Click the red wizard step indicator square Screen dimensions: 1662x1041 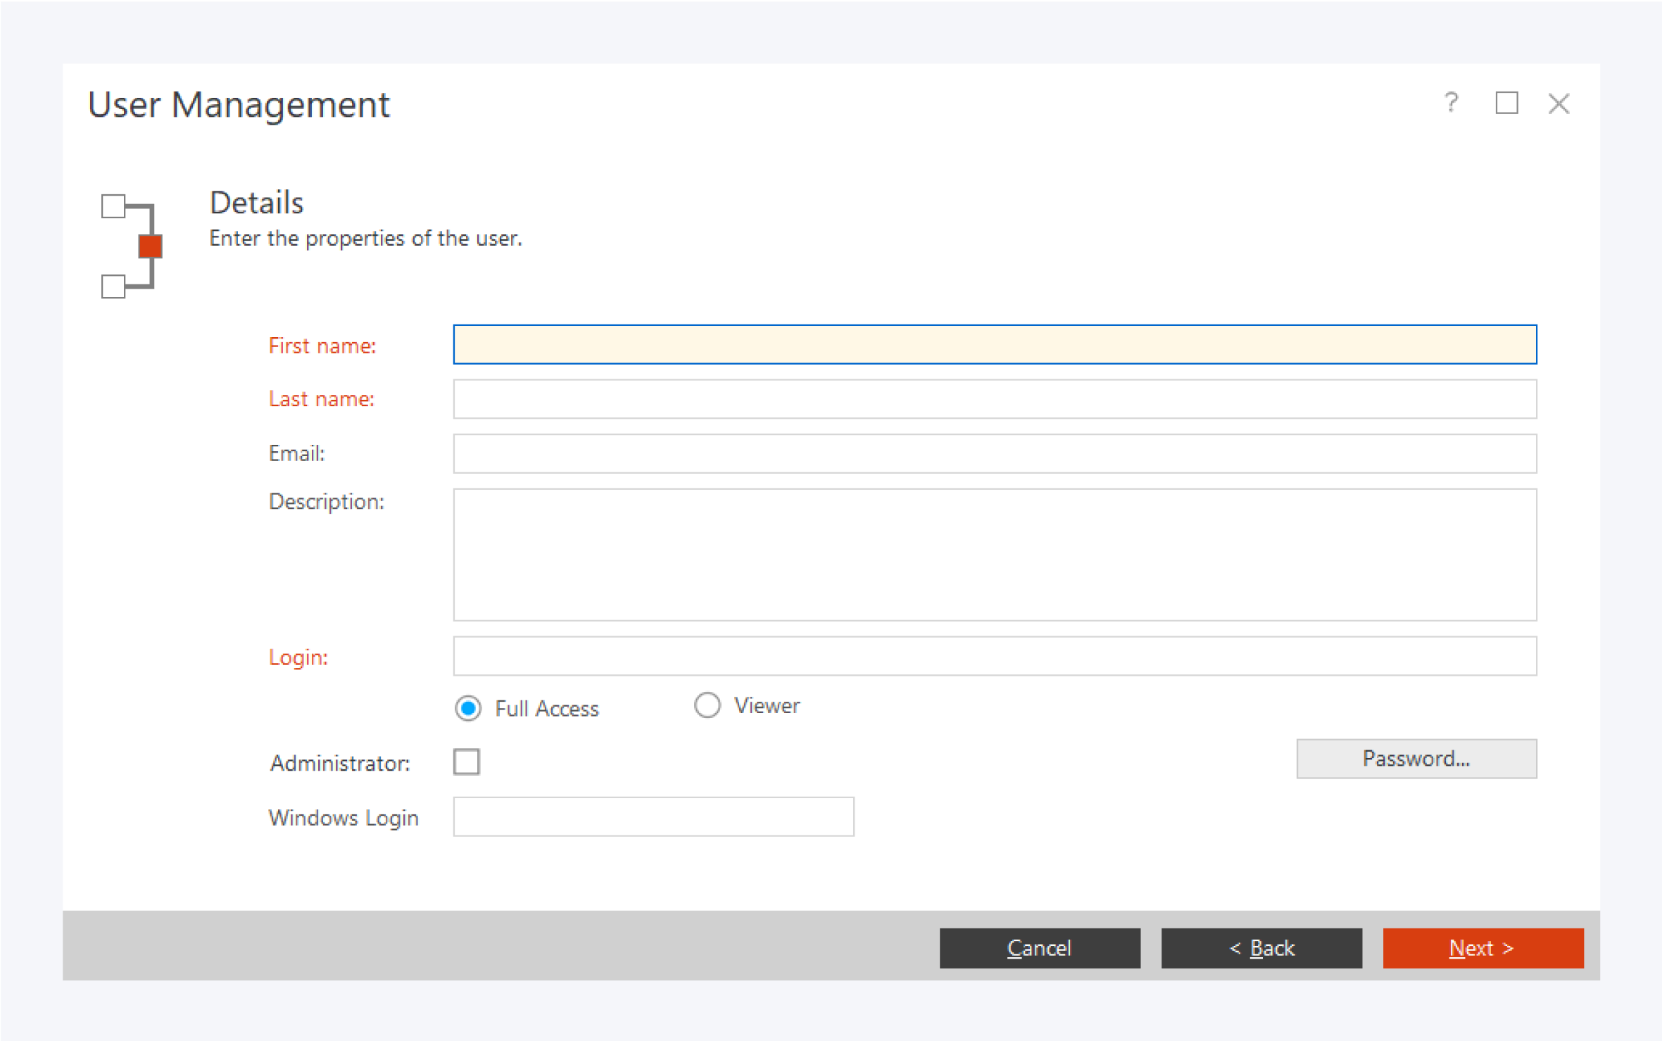pyautogui.click(x=150, y=246)
